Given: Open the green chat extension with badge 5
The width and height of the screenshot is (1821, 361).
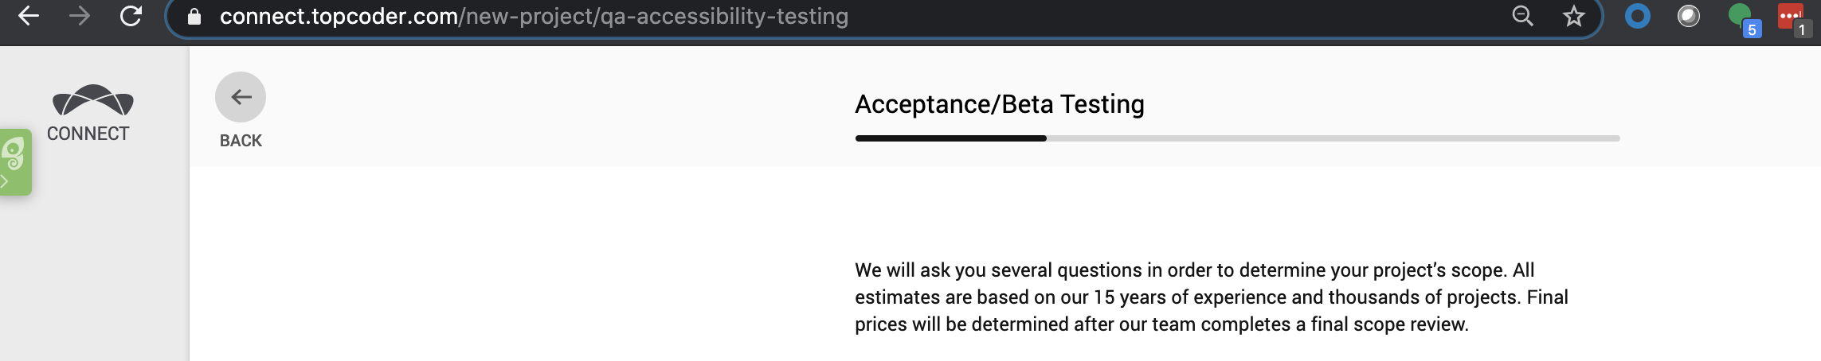Looking at the screenshot, I should point(1740,16).
